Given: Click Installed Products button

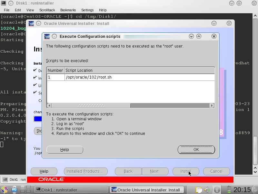Looking at the screenshot, I should coord(85,171).
